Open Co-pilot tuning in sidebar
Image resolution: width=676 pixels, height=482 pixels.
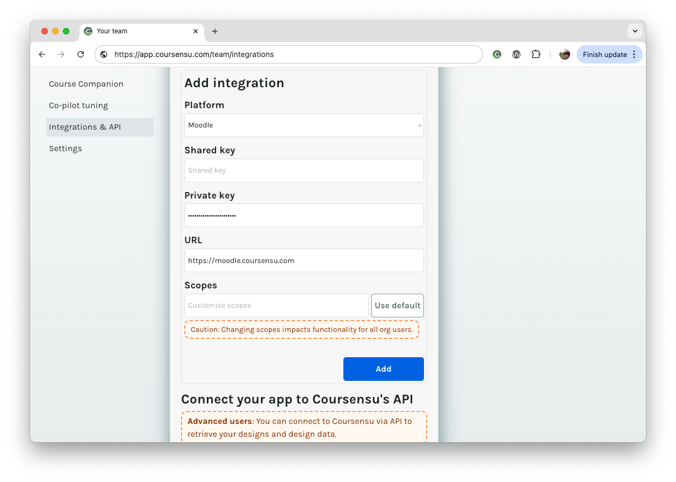[x=78, y=105]
